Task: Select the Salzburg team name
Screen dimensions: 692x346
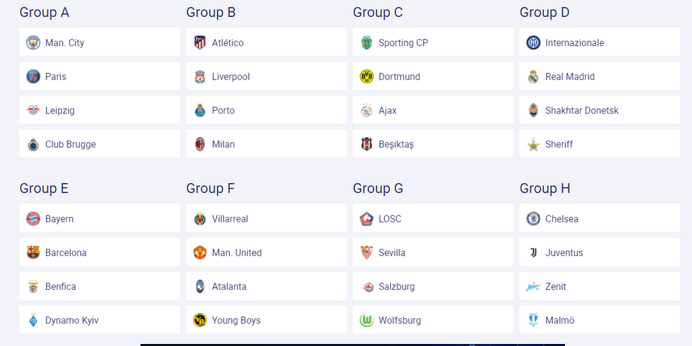Action: click(396, 287)
